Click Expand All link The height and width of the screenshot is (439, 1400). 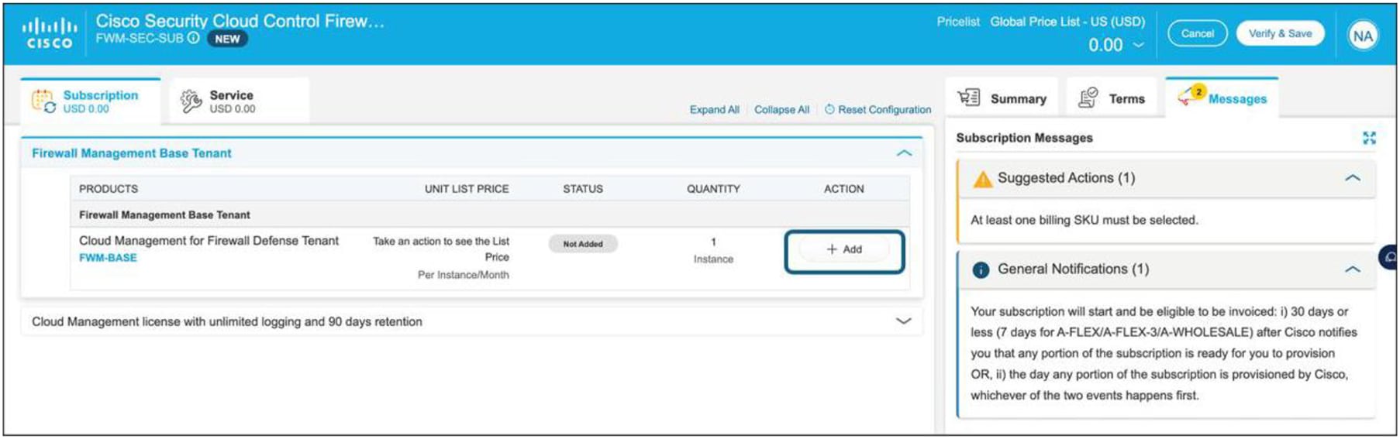[x=714, y=110]
